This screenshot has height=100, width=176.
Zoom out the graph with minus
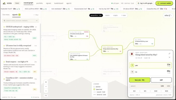pos(46,87)
